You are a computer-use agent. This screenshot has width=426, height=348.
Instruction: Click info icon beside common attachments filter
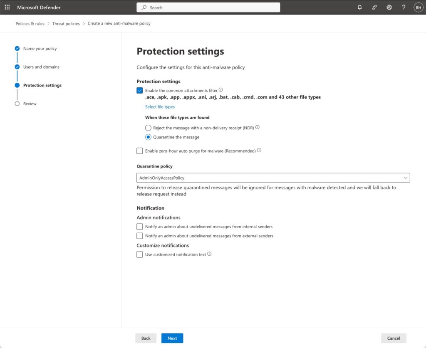pyautogui.click(x=221, y=90)
